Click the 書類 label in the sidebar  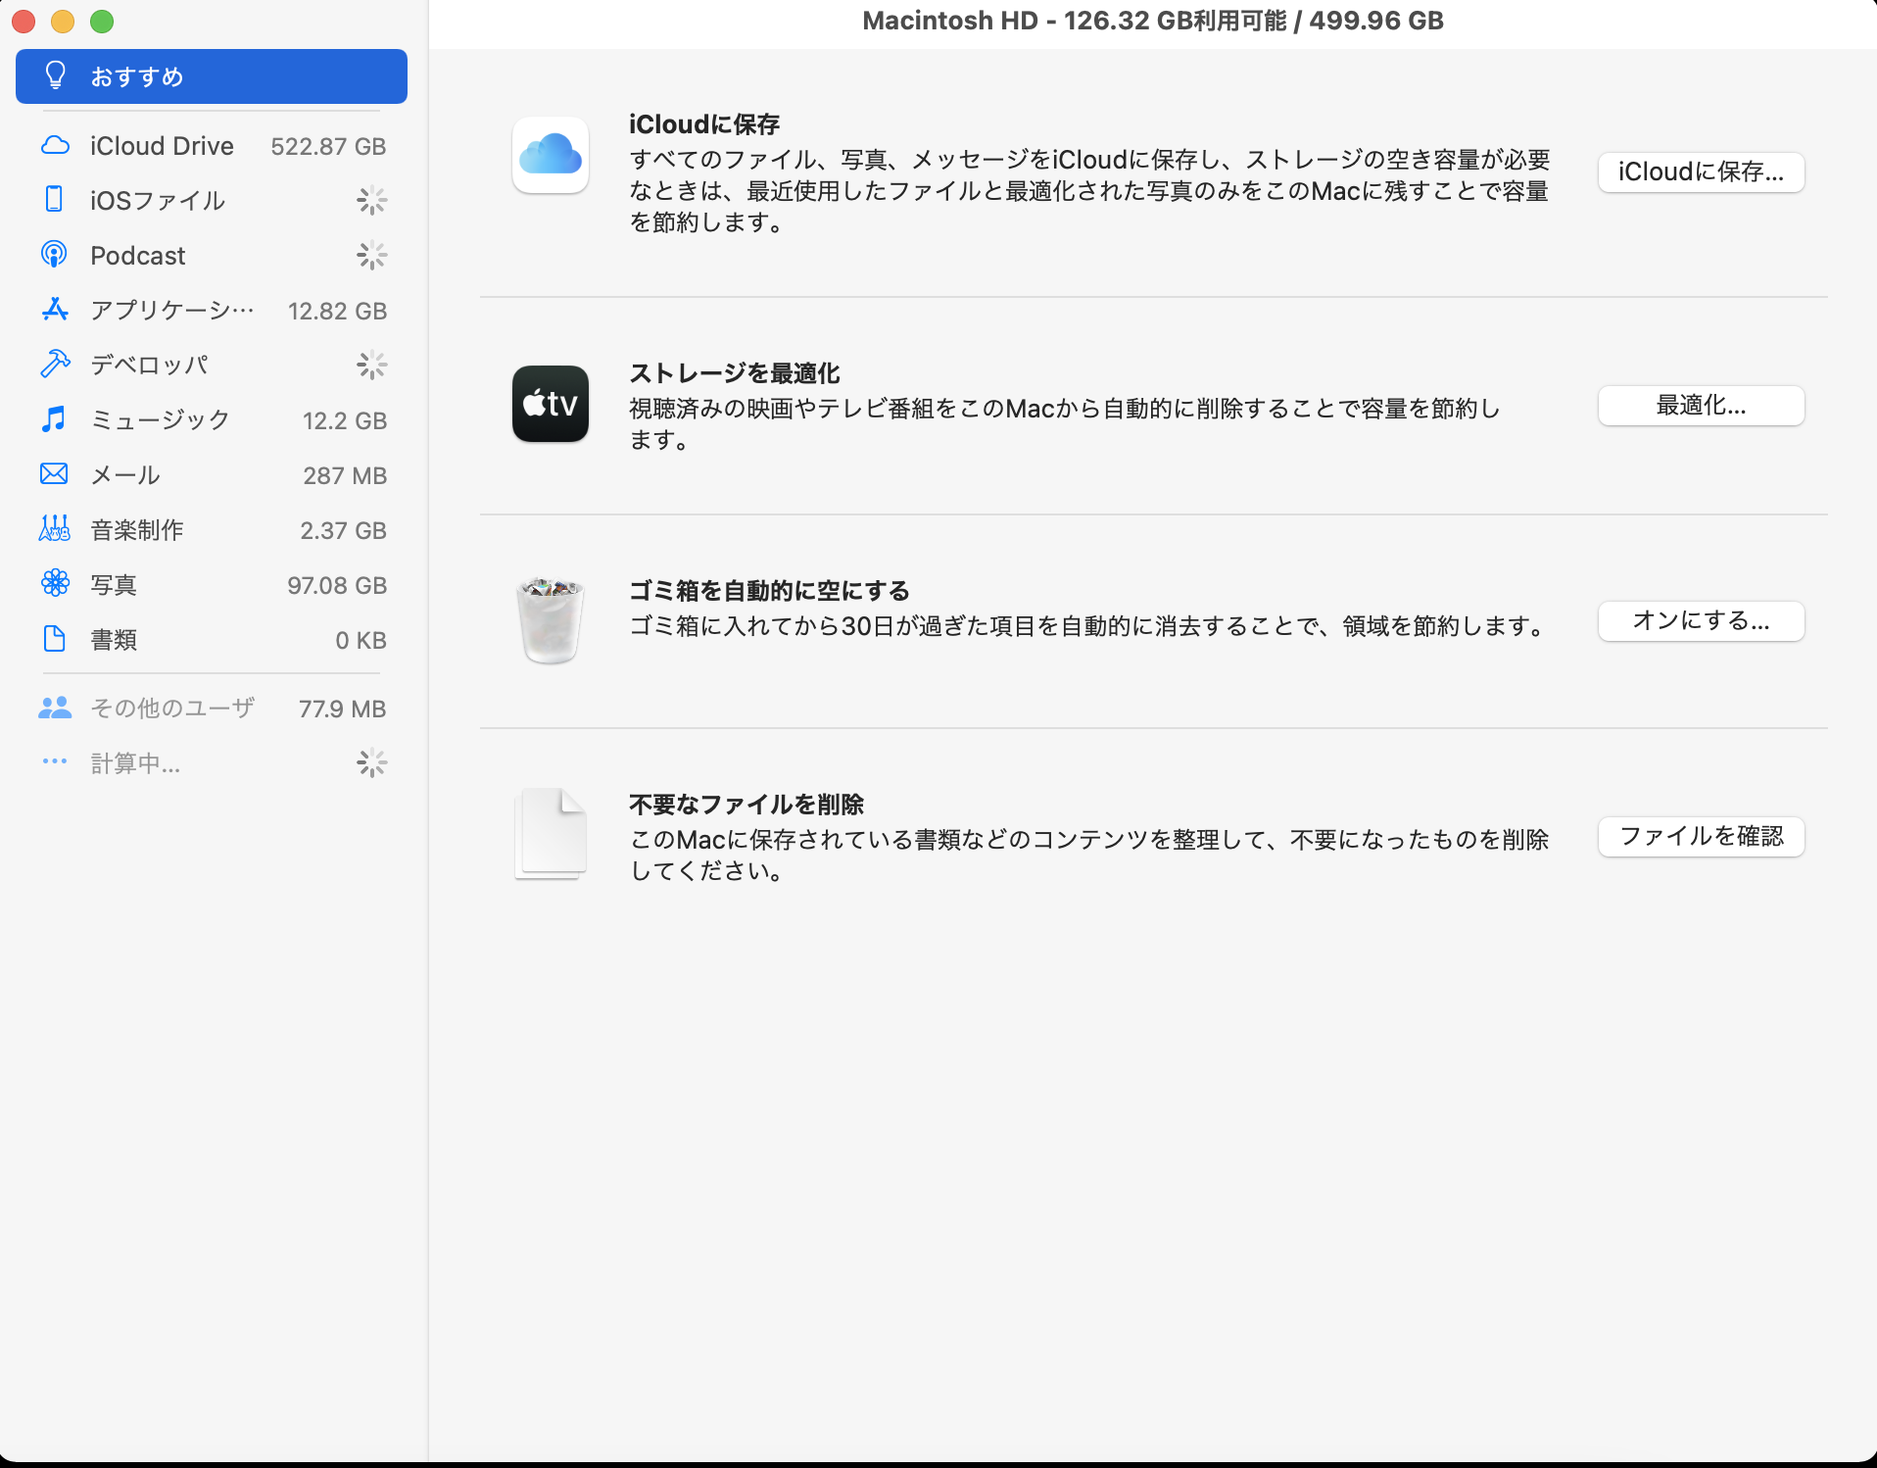[x=114, y=640]
